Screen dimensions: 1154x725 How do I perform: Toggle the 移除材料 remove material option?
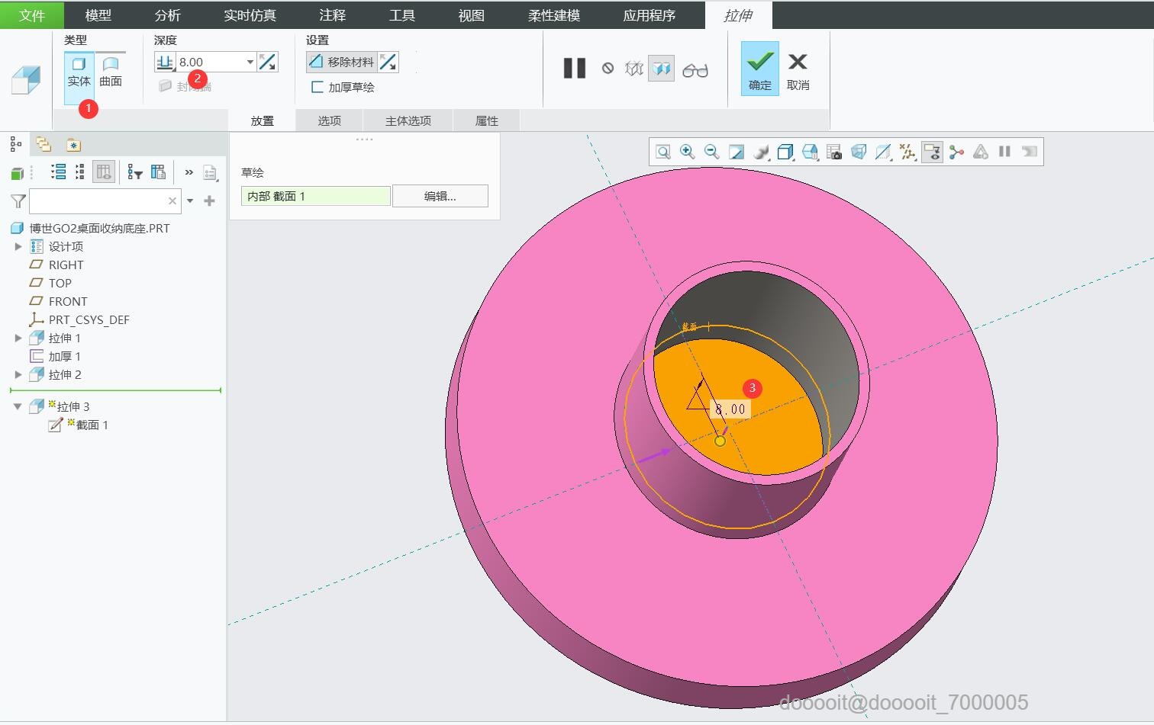(x=342, y=62)
